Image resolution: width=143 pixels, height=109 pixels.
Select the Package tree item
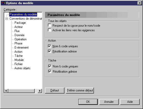tap(20, 23)
